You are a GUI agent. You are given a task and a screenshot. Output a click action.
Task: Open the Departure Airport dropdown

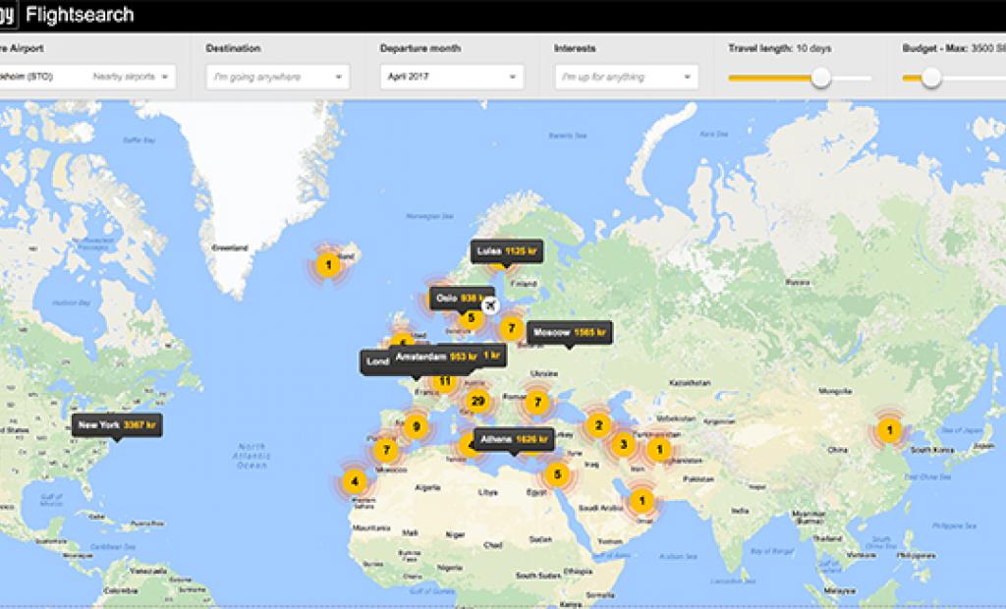(x=86, y=77)
